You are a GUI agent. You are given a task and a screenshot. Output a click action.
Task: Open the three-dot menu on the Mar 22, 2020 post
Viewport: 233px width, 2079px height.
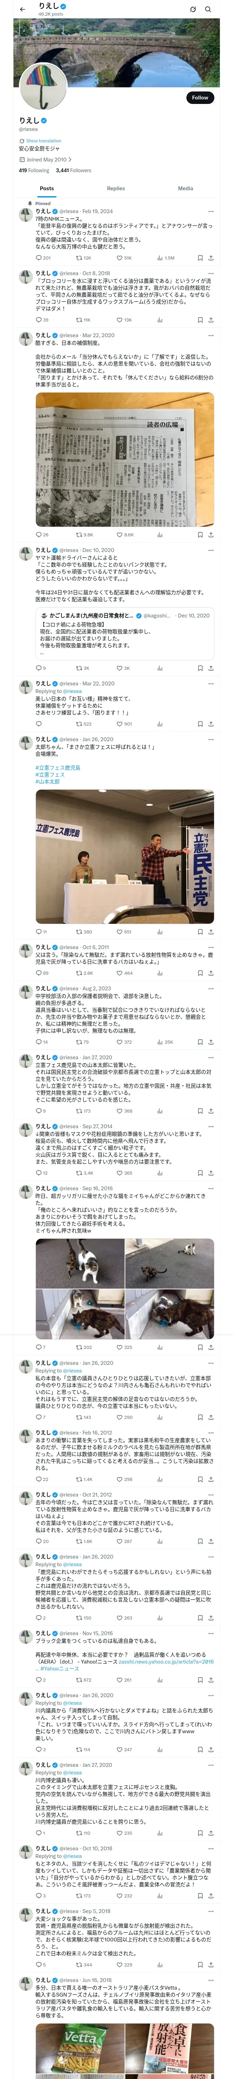pos(211,336)
